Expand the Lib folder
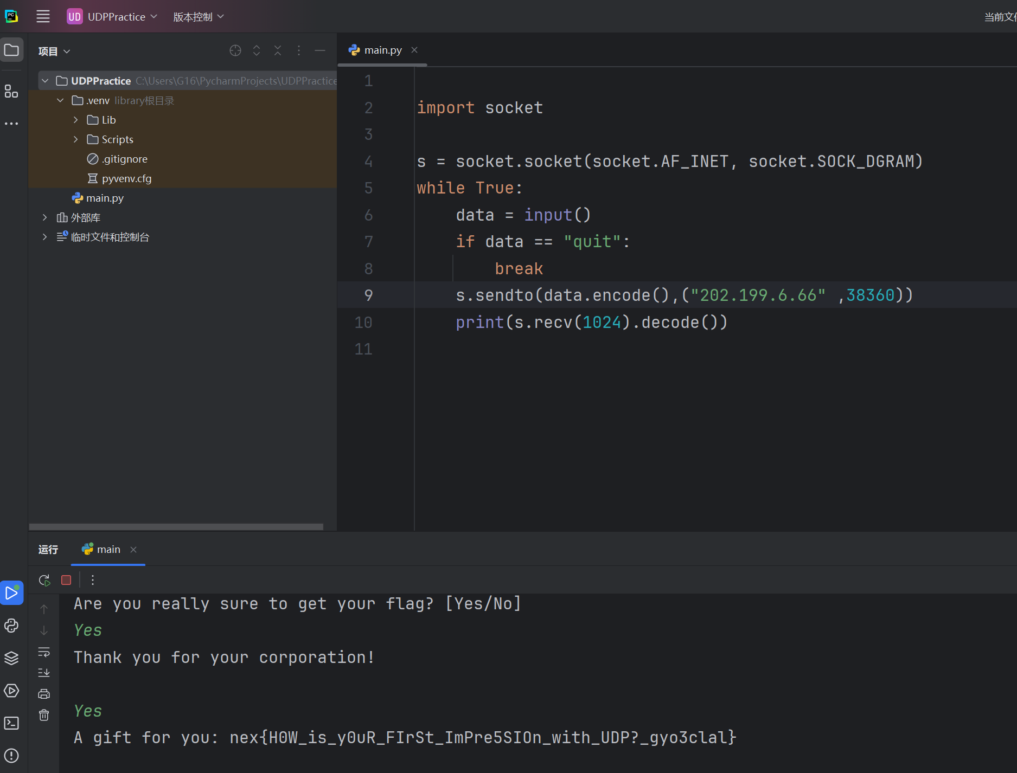Screen dimensions: 1017x773 click(x=76, y=120)
